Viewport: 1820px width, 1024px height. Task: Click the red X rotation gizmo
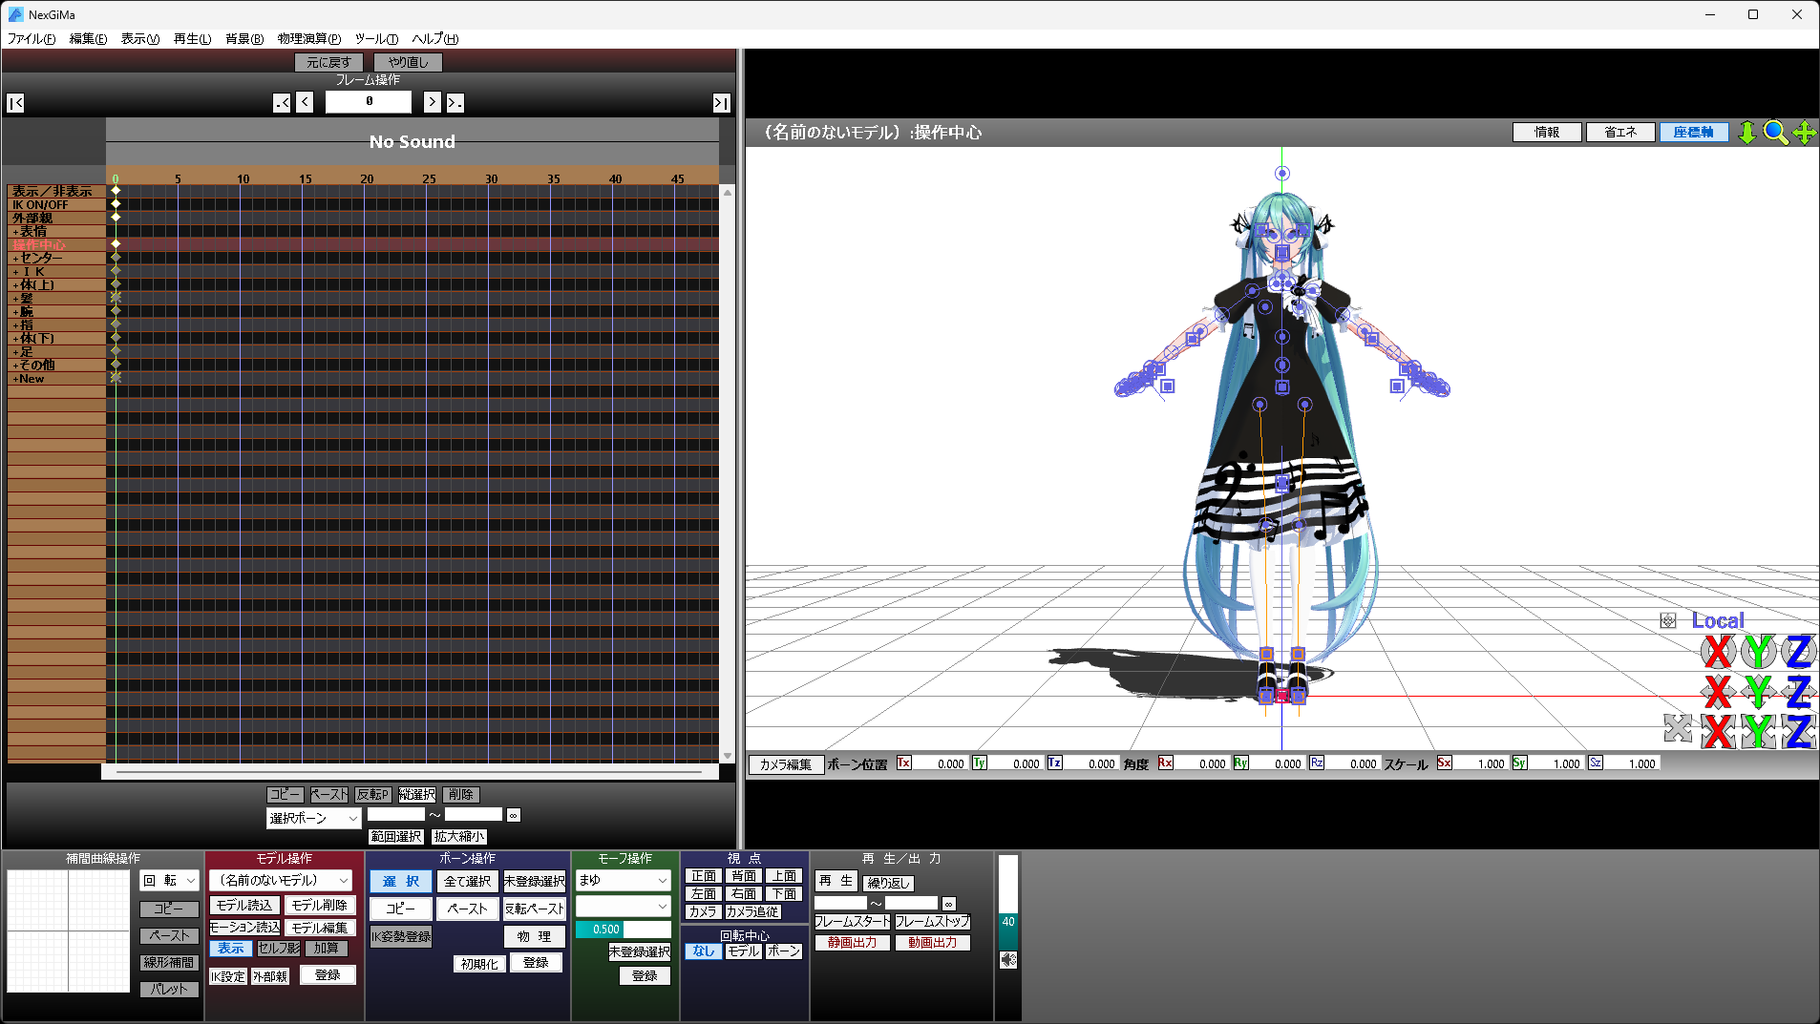(1718, 653)
